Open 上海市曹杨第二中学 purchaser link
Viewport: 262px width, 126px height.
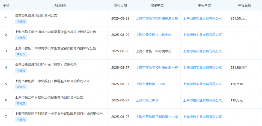click(x=150, y=84)
